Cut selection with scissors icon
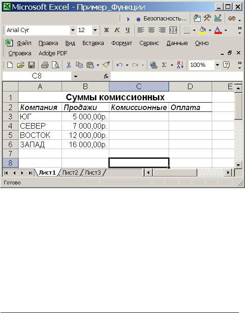The image size is (245, 313). click(x=69, y=65)
